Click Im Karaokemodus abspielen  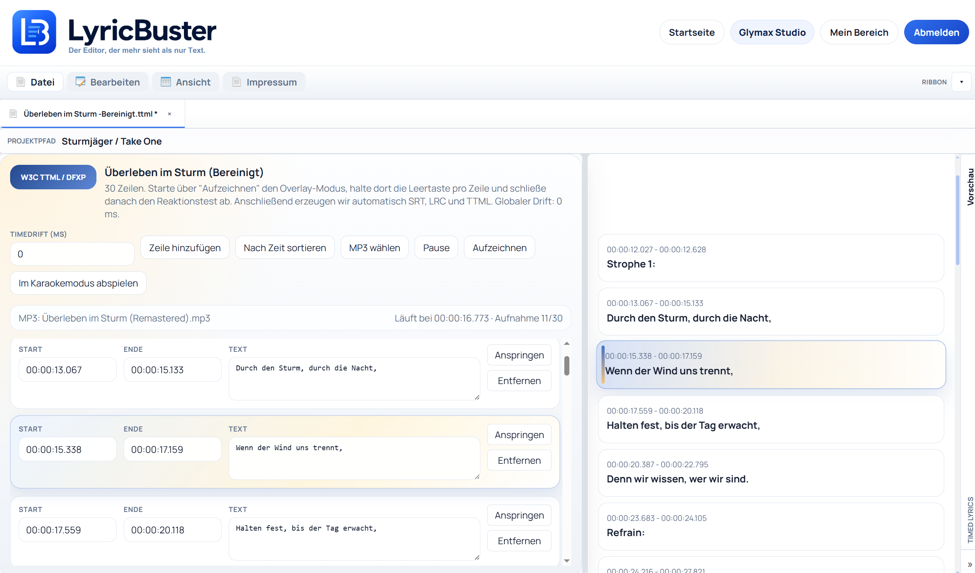[x=78, y=283]
